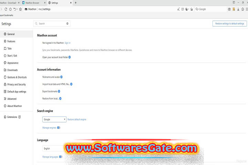Open the Advanced settings section
Viewport: 248px width, 165px height.
click(10, 99)
